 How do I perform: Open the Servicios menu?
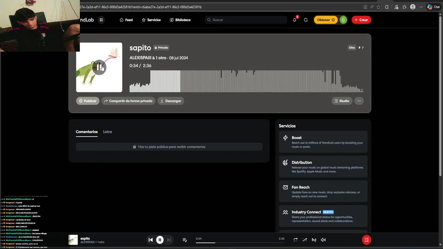[151, 20]
